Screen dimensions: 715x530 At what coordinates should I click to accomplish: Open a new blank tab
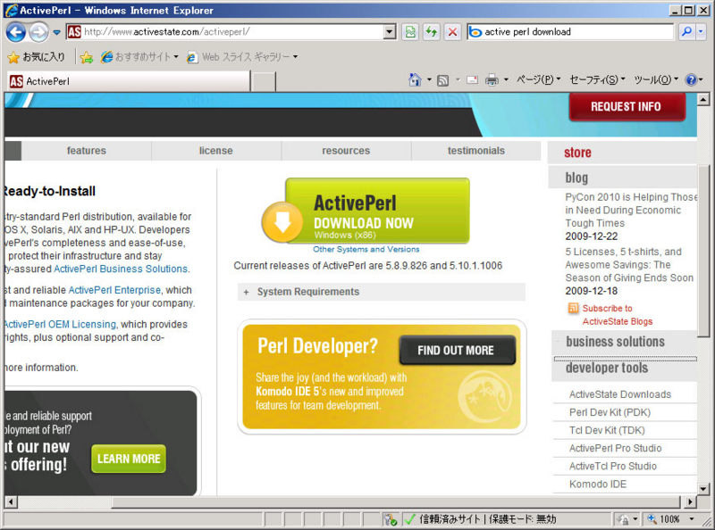[264, 82]
